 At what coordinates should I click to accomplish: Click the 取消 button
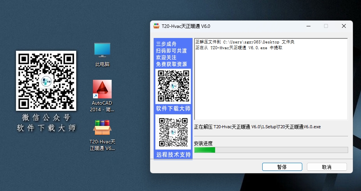(x=327, y=167)
